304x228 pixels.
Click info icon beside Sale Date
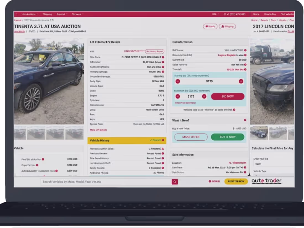[245, 167]
